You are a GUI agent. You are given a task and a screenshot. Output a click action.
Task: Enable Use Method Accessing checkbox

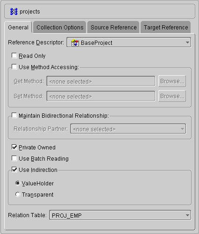point(14,67)
